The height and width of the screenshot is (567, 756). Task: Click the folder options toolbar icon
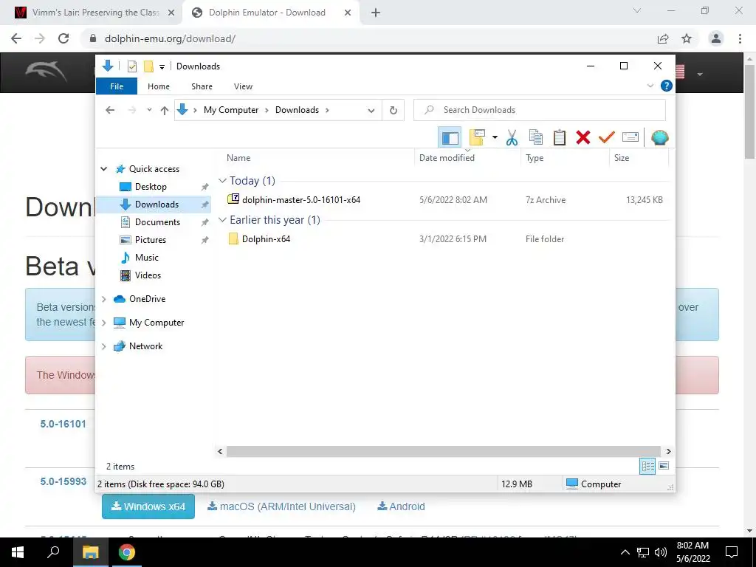[477, 138]
